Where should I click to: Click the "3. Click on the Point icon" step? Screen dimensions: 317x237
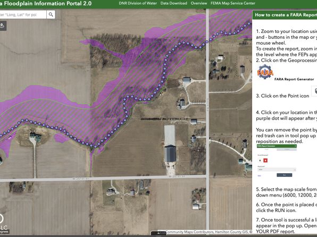coord(282,96)
